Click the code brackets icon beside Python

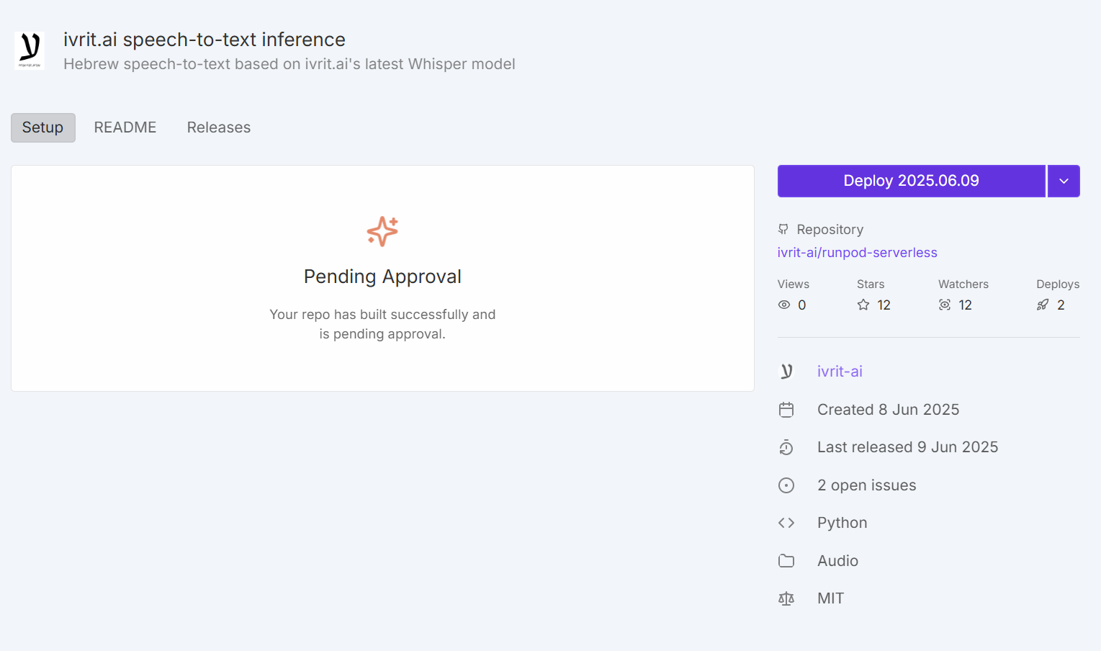click(x=786, y=523)
